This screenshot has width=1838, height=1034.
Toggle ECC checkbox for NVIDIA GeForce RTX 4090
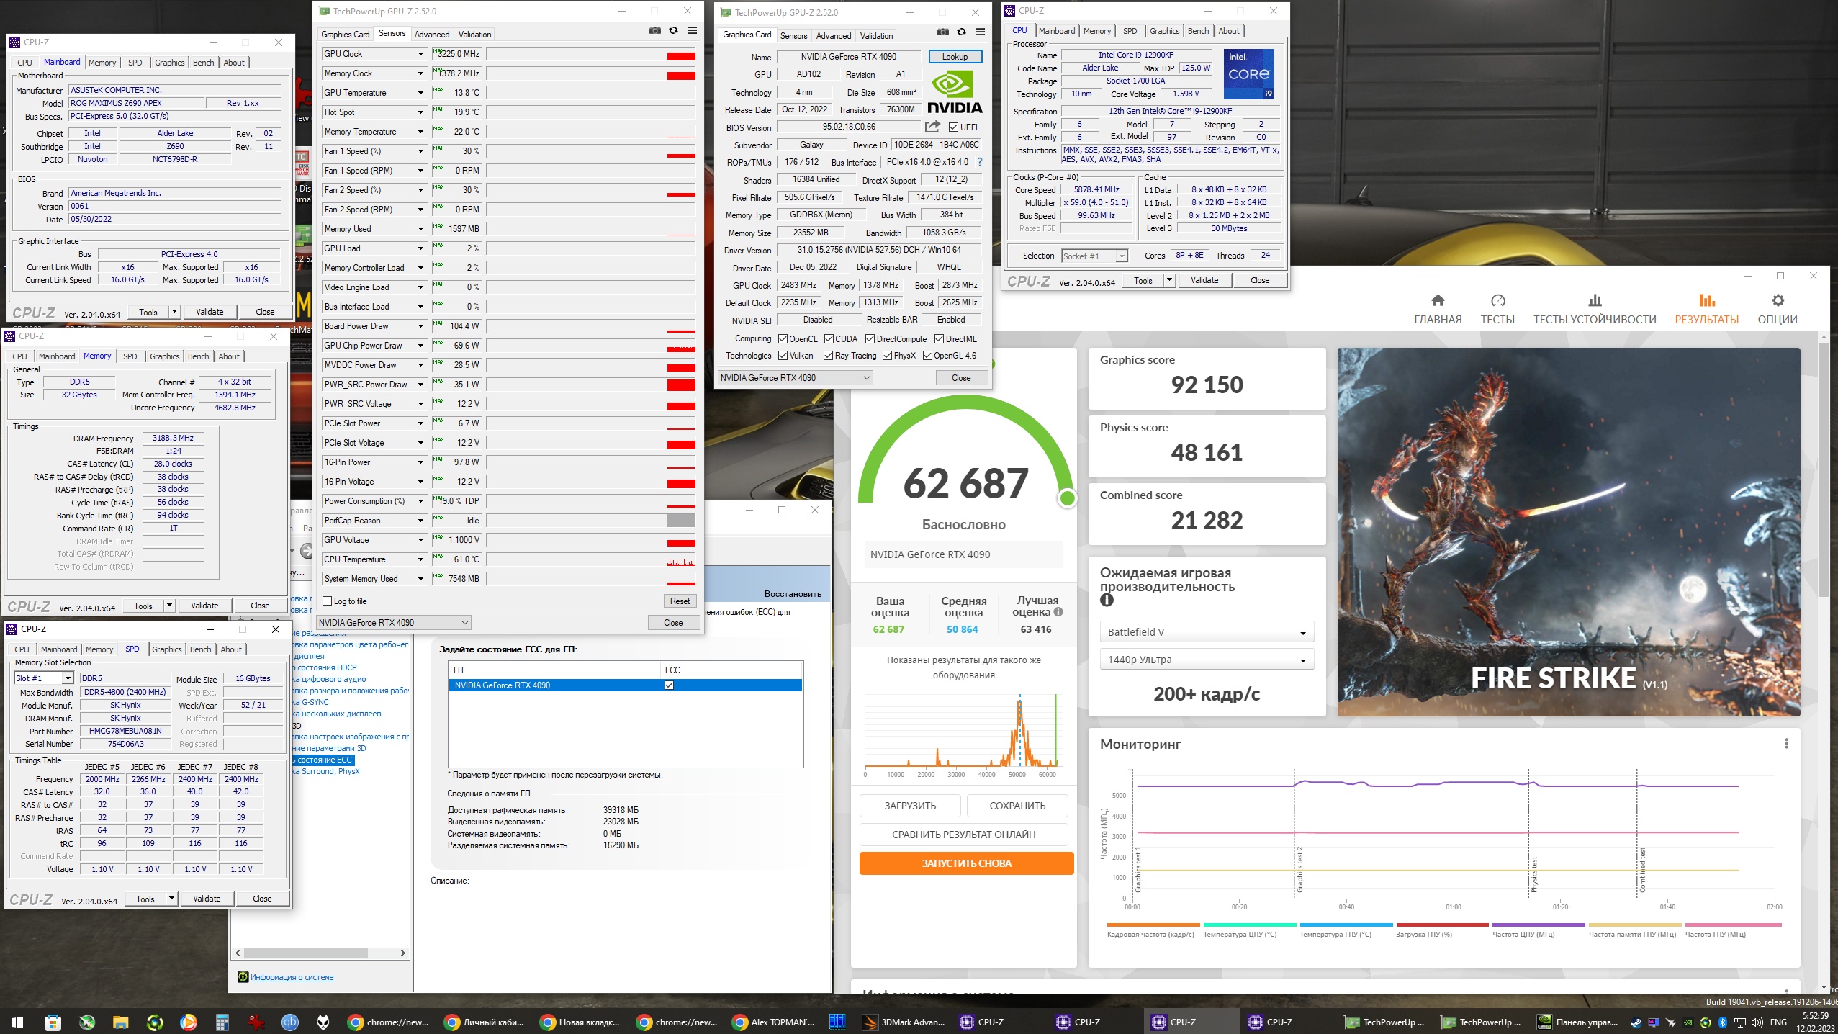(x=669, y=685)
